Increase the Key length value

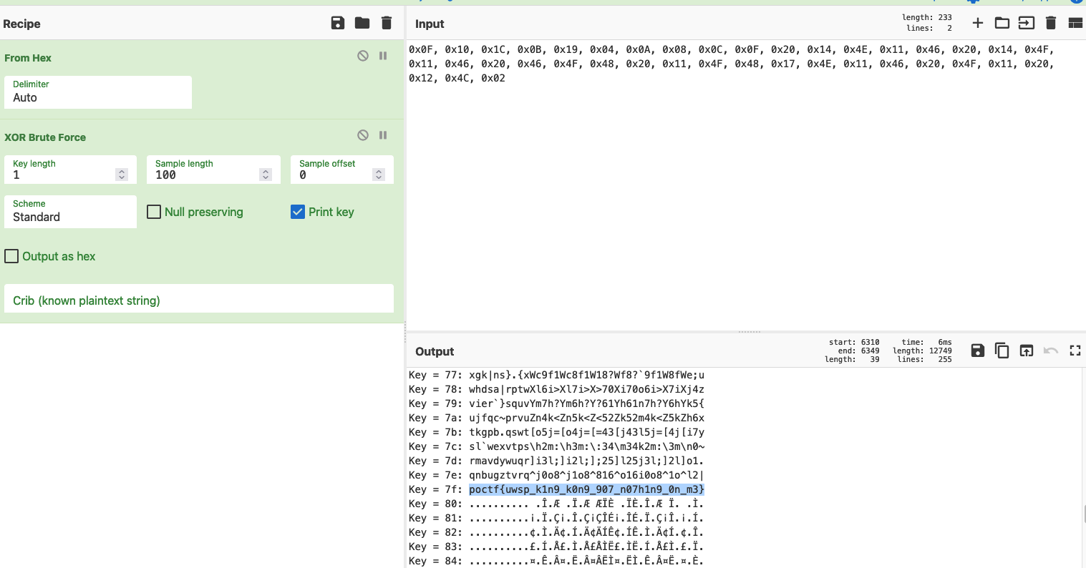(x=120, y=166)
